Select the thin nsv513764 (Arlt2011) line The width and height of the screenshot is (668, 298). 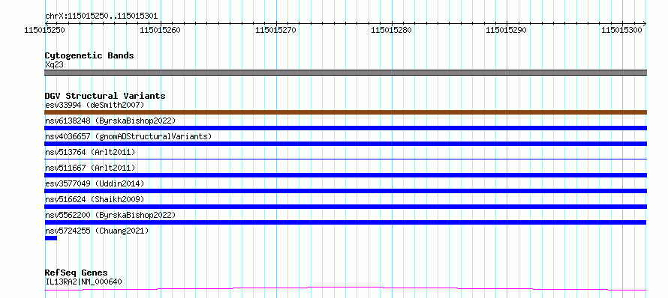pos(345,159)
